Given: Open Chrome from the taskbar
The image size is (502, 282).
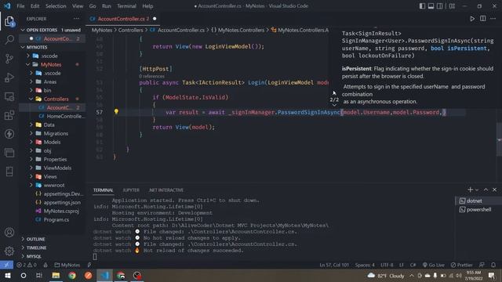Looking at the screenshot, I should click(x=72, y=275).
